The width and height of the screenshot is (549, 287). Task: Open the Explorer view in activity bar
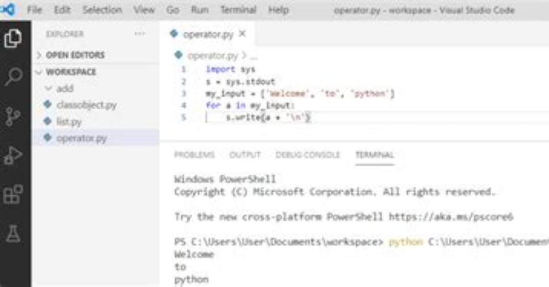pos(13,38)
